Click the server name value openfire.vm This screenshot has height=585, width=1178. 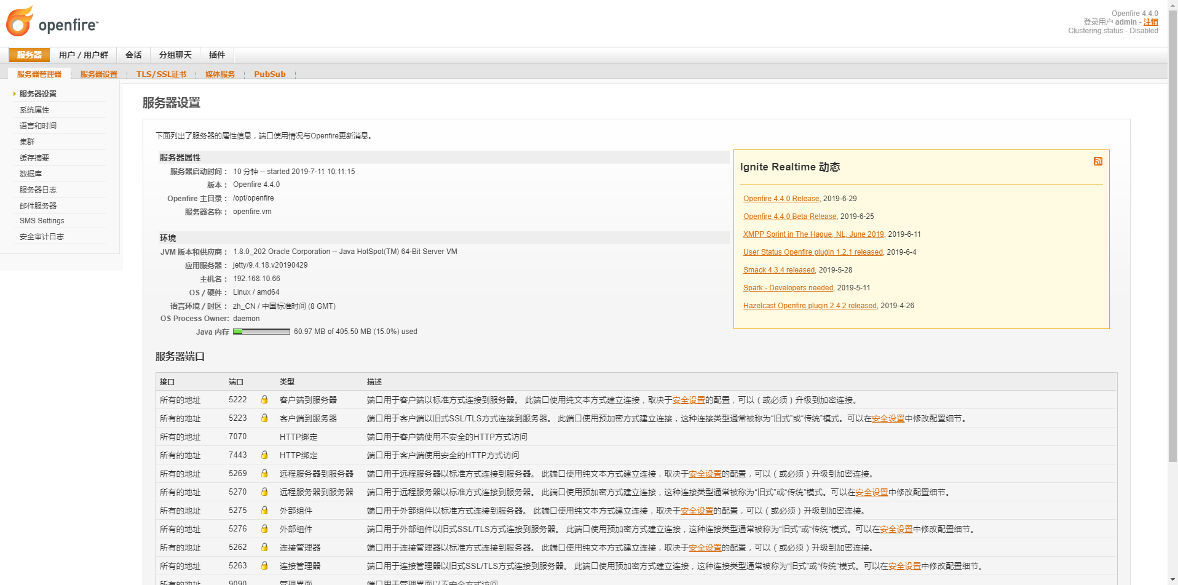(252, 212)
